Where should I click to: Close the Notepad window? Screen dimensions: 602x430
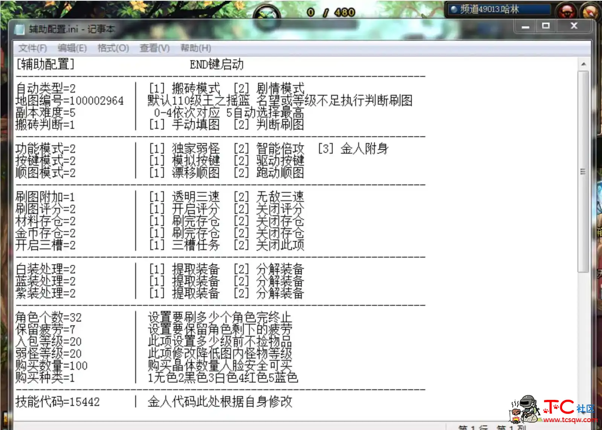(574, 26)
